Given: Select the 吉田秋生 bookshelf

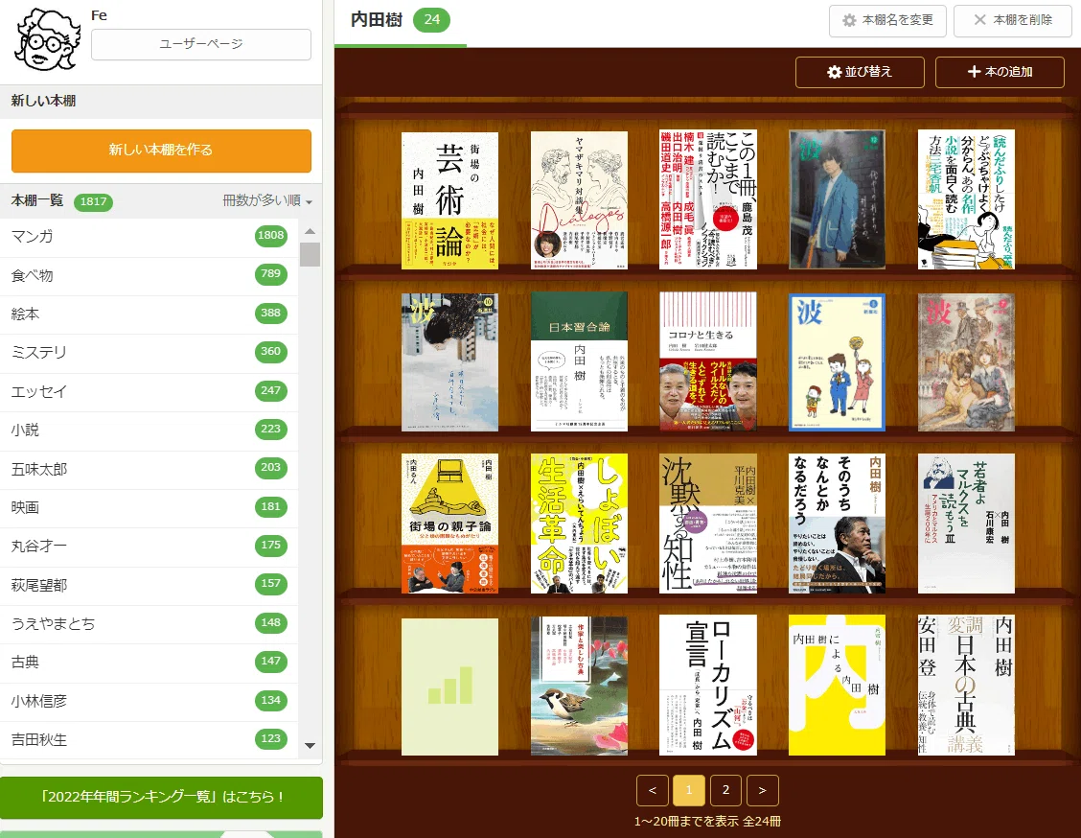Looking at the screenshot, I should click(149, 740).
